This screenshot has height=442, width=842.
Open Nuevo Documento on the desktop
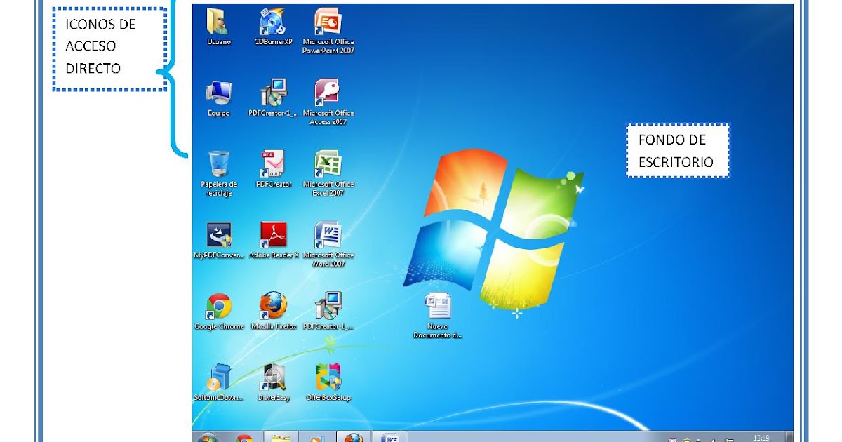[x=438, y=307]
